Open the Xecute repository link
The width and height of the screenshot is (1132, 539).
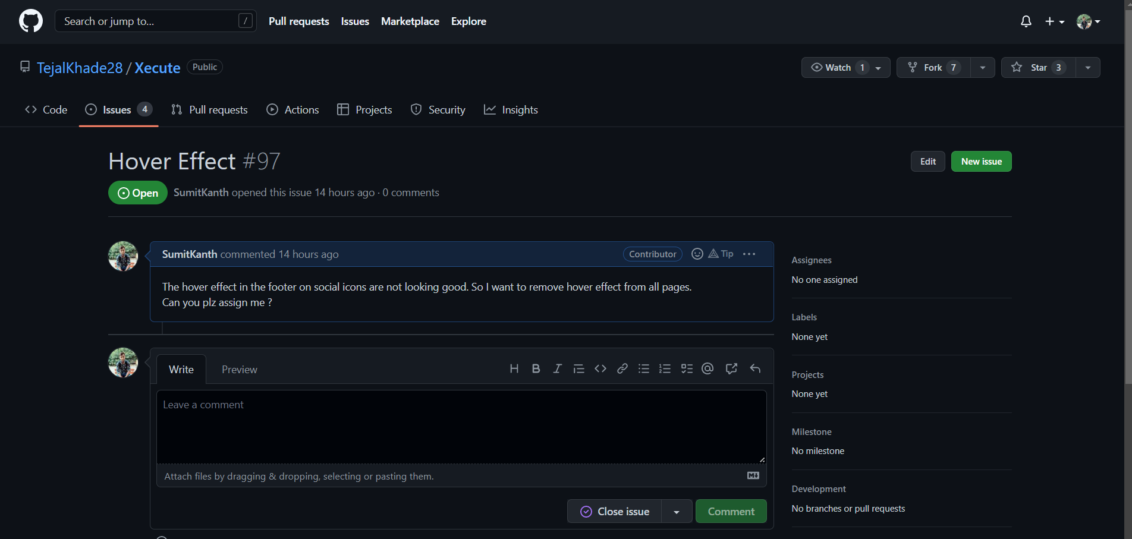pos(157,68)
